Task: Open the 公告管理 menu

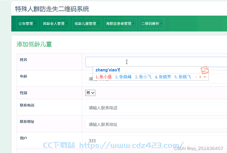Action: point(27,24)
